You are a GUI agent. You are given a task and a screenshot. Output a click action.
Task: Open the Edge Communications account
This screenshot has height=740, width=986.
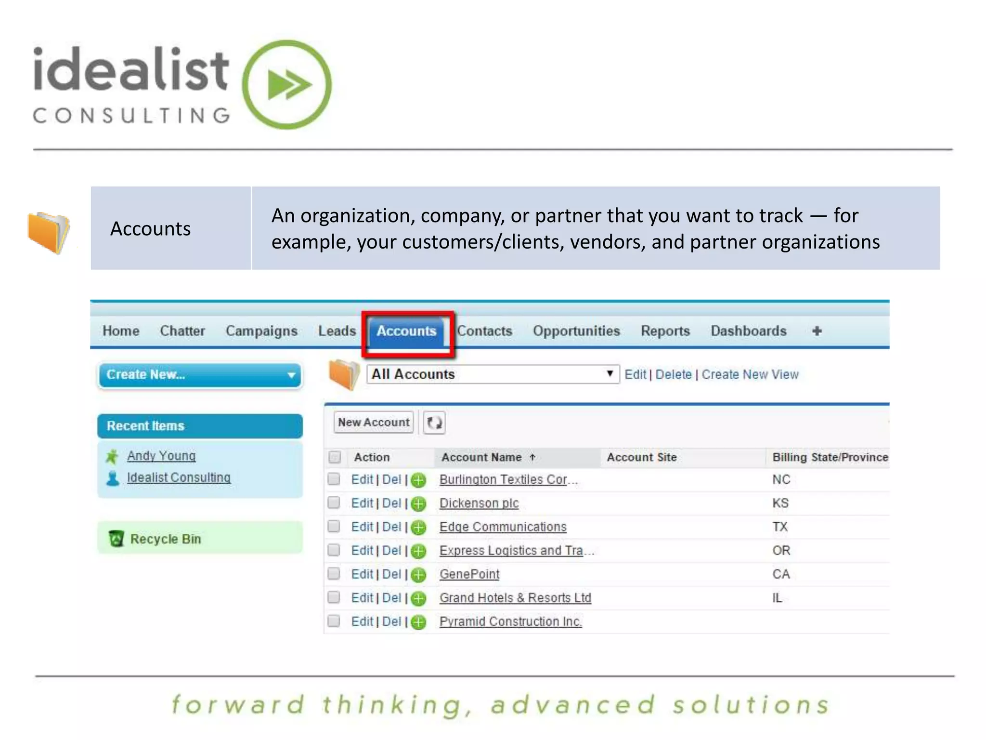[503, 527]
